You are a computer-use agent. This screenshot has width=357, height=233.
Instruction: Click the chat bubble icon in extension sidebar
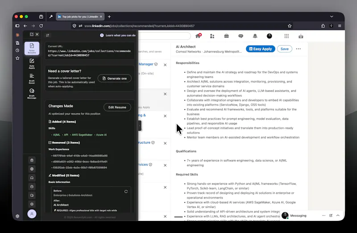(x=32, y=195)
